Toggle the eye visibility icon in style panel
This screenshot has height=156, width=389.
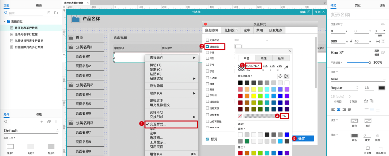pyautogui.click(x=383, y=24)
